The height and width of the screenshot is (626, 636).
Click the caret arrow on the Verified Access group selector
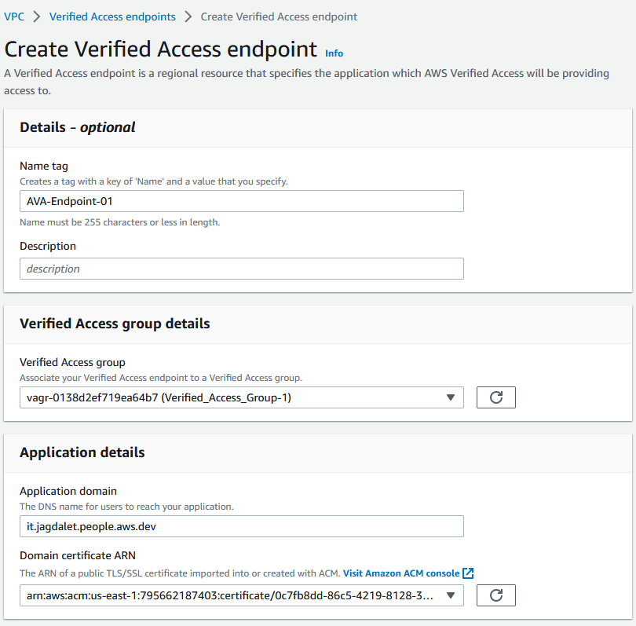coord(451,397)
